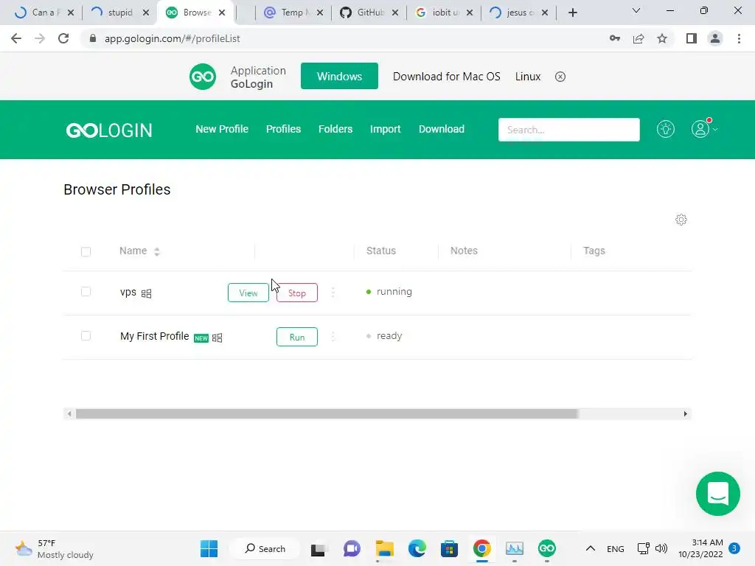Go to Profiles section
755x566 pixels.
click(x=283, y=129)
